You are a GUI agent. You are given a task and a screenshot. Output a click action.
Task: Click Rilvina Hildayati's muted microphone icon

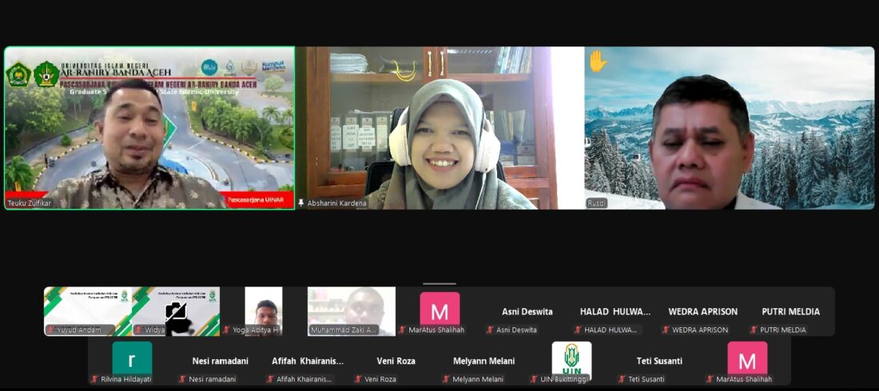click(94, 379)
